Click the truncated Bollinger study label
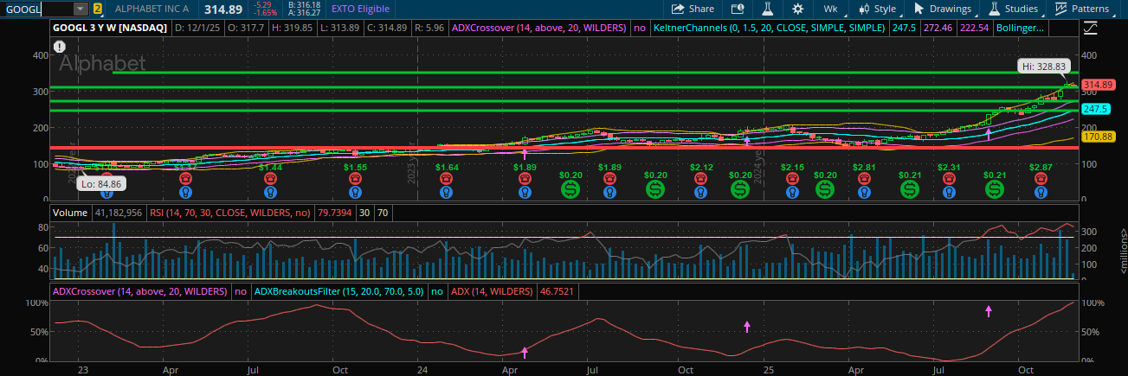Screen dimensions: 1128x376 (x=1020, y=28)
